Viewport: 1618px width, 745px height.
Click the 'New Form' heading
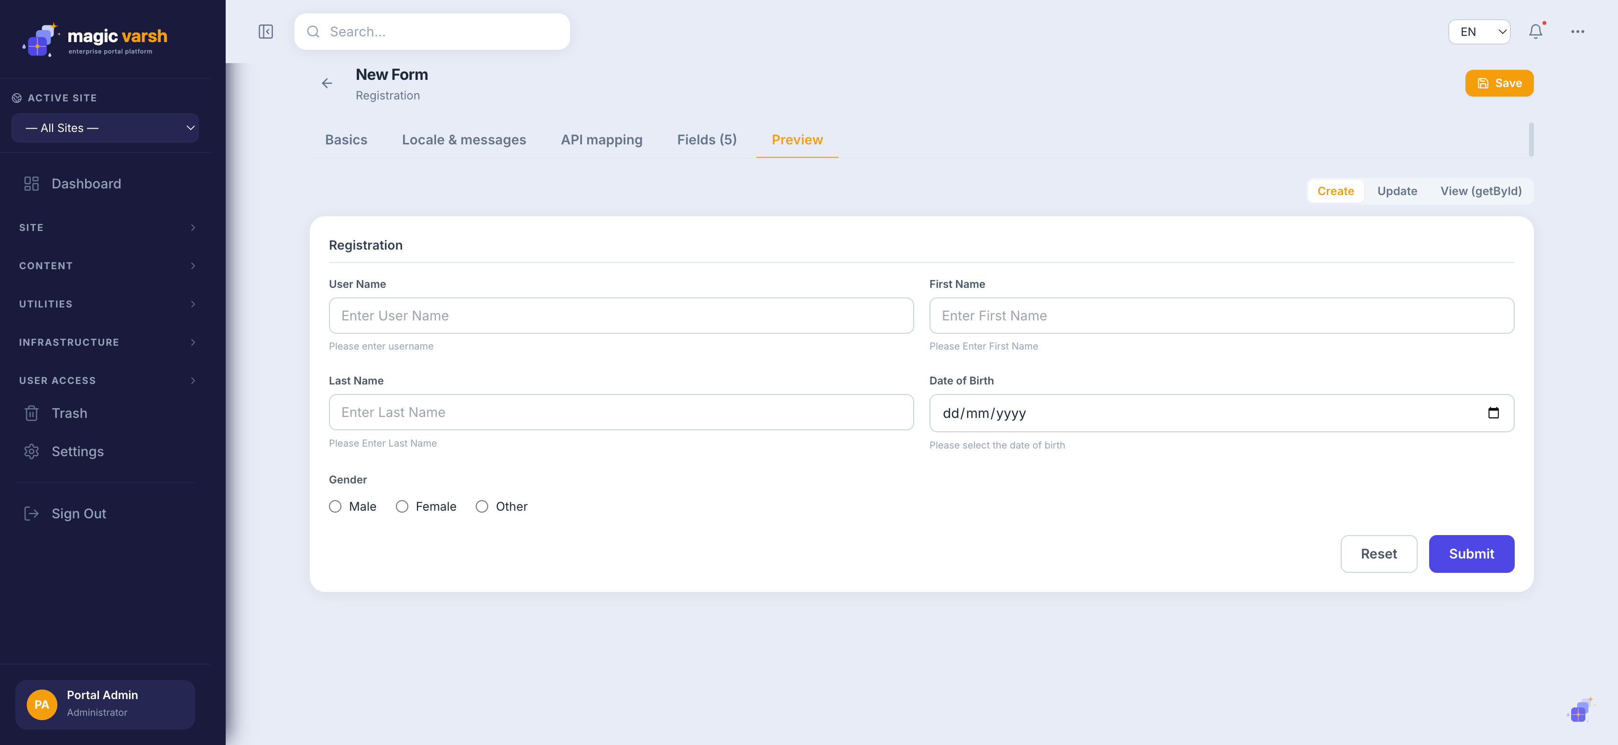(392, 75)
